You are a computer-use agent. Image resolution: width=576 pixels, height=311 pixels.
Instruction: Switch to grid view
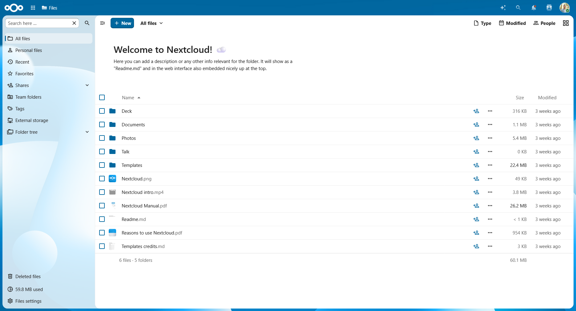pyautogui.click(x=566, y=23)
